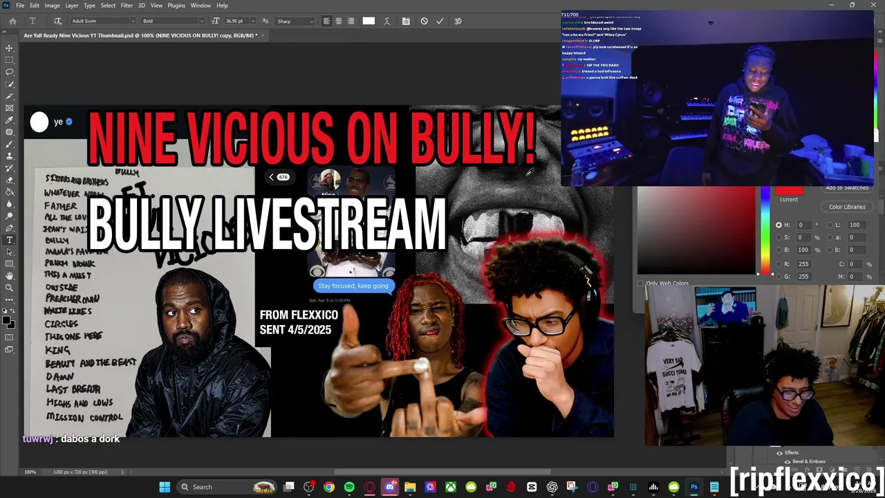Click the Color Libraries button

(x=847, y=207)
